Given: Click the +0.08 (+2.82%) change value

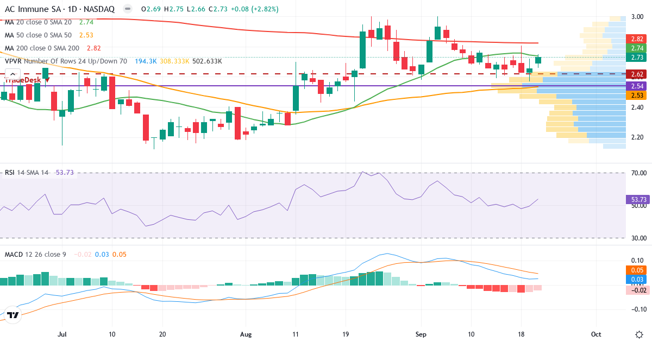Looking at the screenshot, I should point(255,9).
